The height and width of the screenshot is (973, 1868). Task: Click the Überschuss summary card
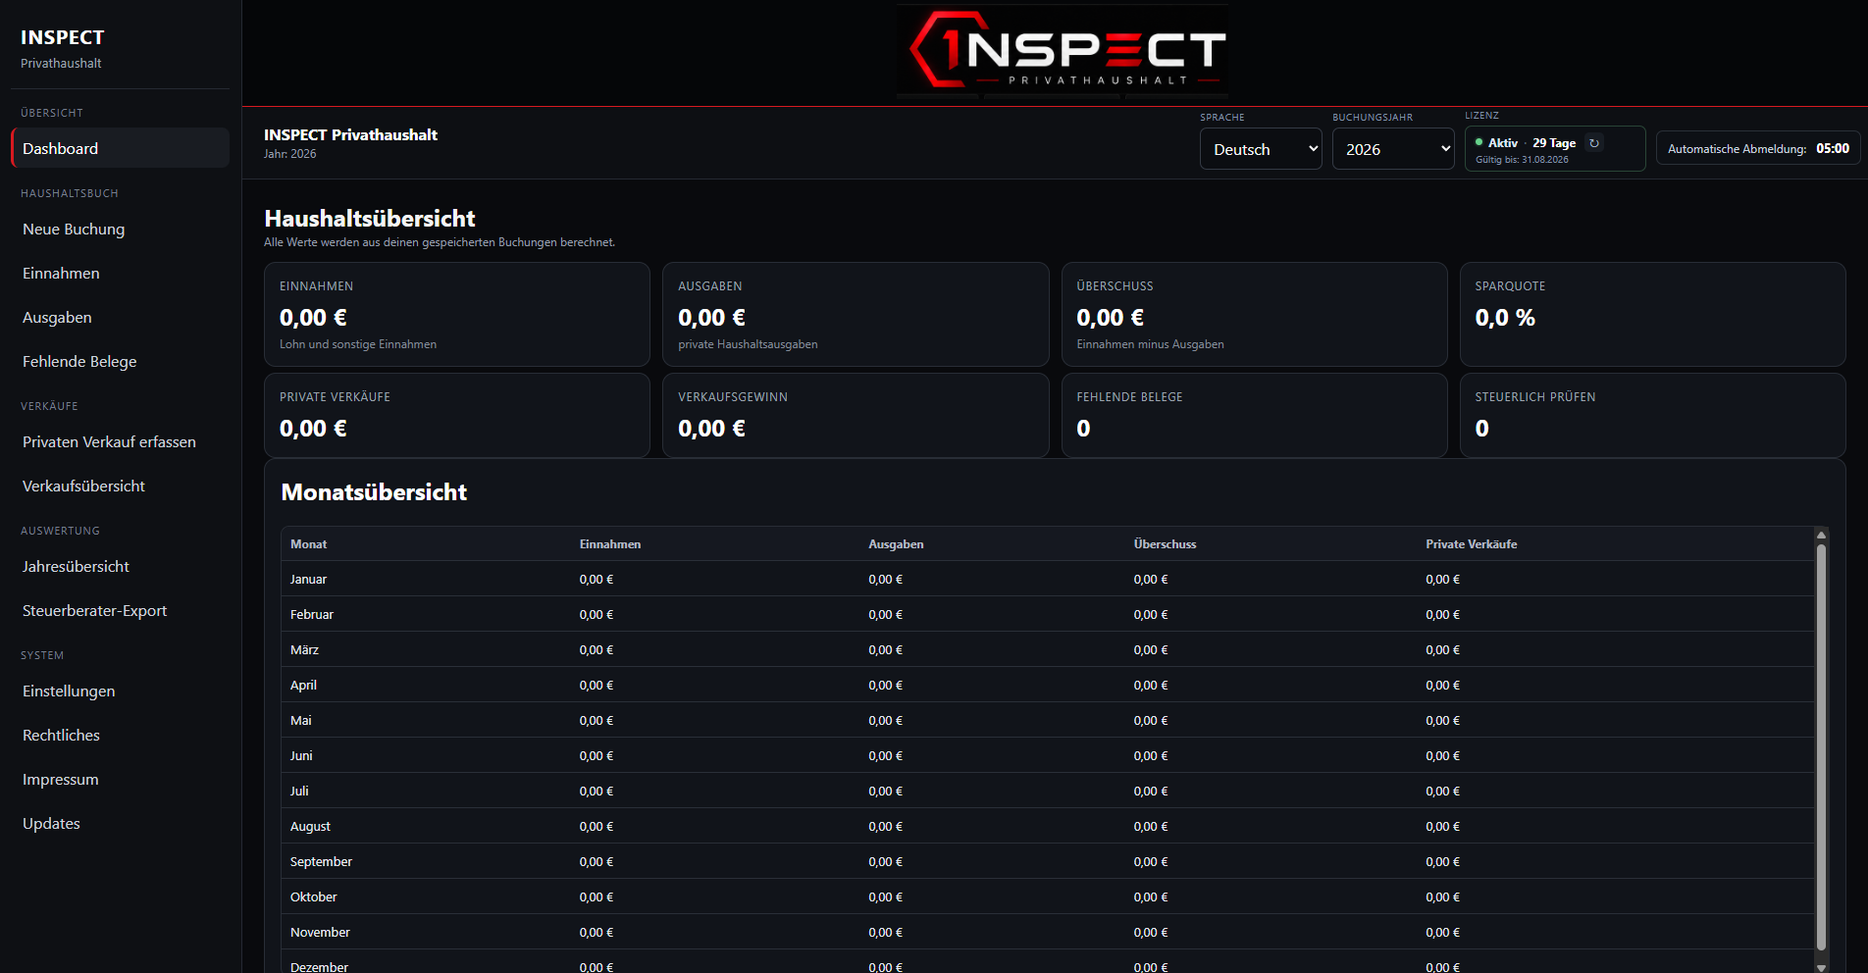tap(1254, 314)
